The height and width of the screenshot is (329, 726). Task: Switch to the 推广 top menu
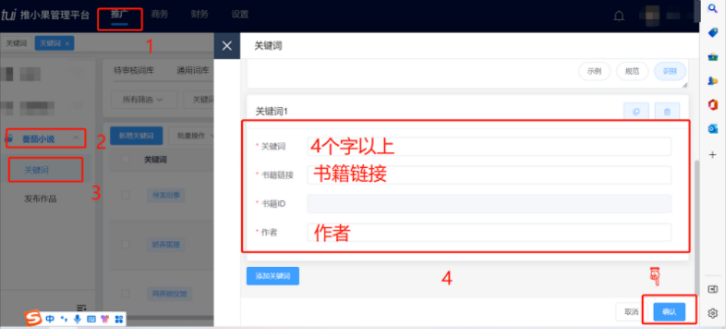(x=119, y=14)
